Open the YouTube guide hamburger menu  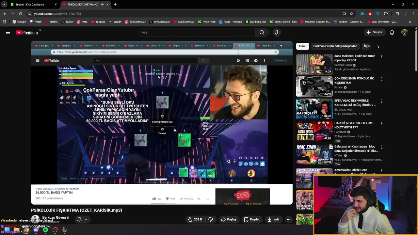tap(8, 32)
